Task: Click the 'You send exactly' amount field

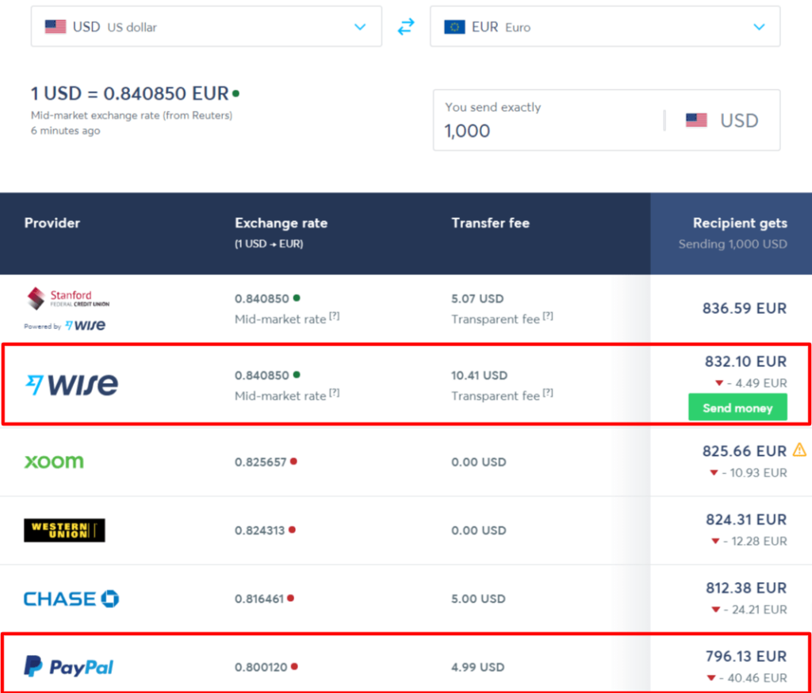Action: pyautogui.click(x=549, y=121)
